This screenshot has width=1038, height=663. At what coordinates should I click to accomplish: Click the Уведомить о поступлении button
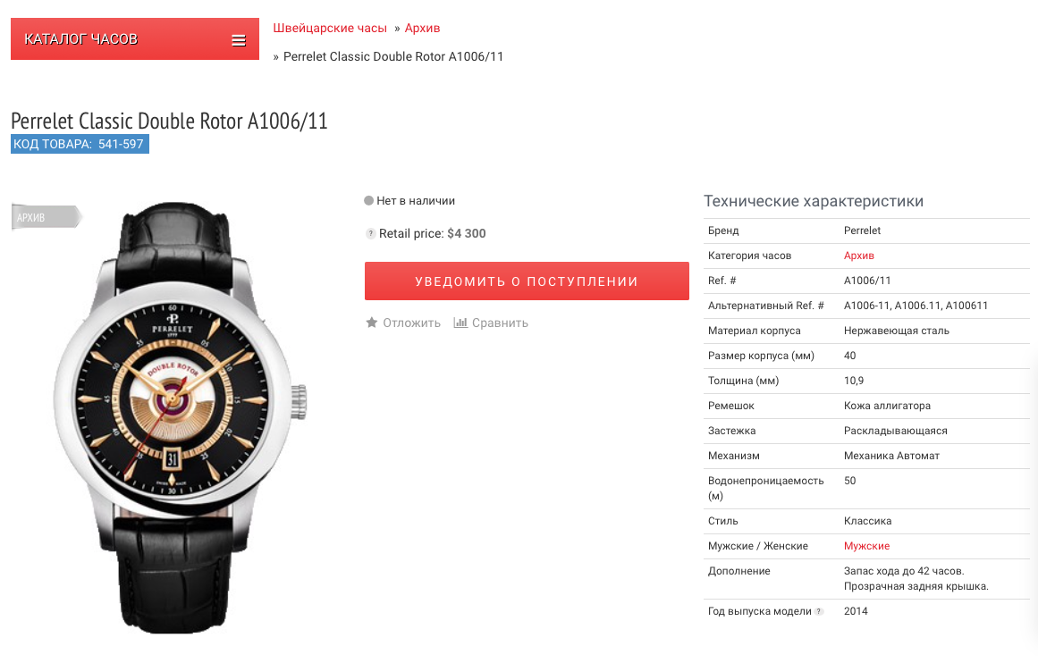pos(527,281)
